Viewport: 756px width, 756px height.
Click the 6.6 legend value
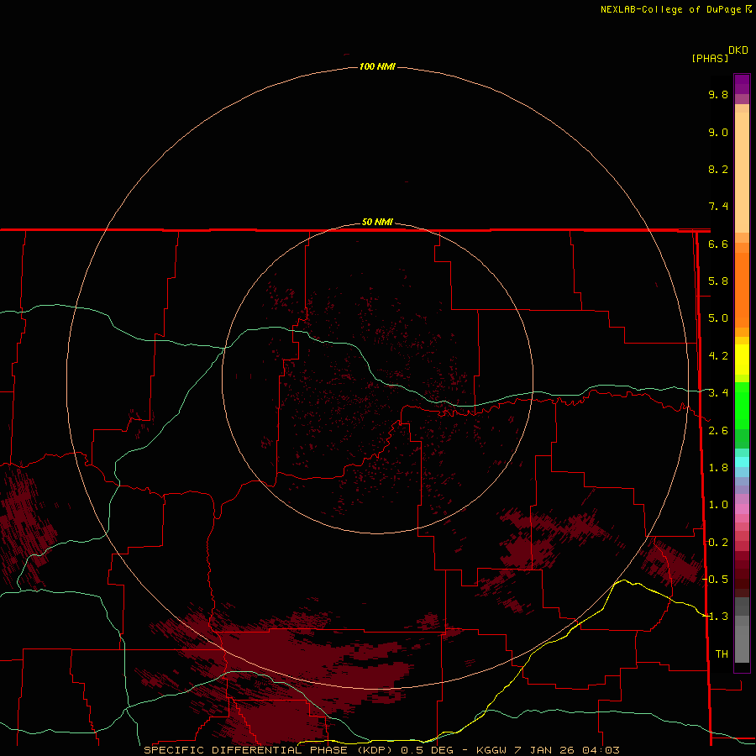point(718,244)
